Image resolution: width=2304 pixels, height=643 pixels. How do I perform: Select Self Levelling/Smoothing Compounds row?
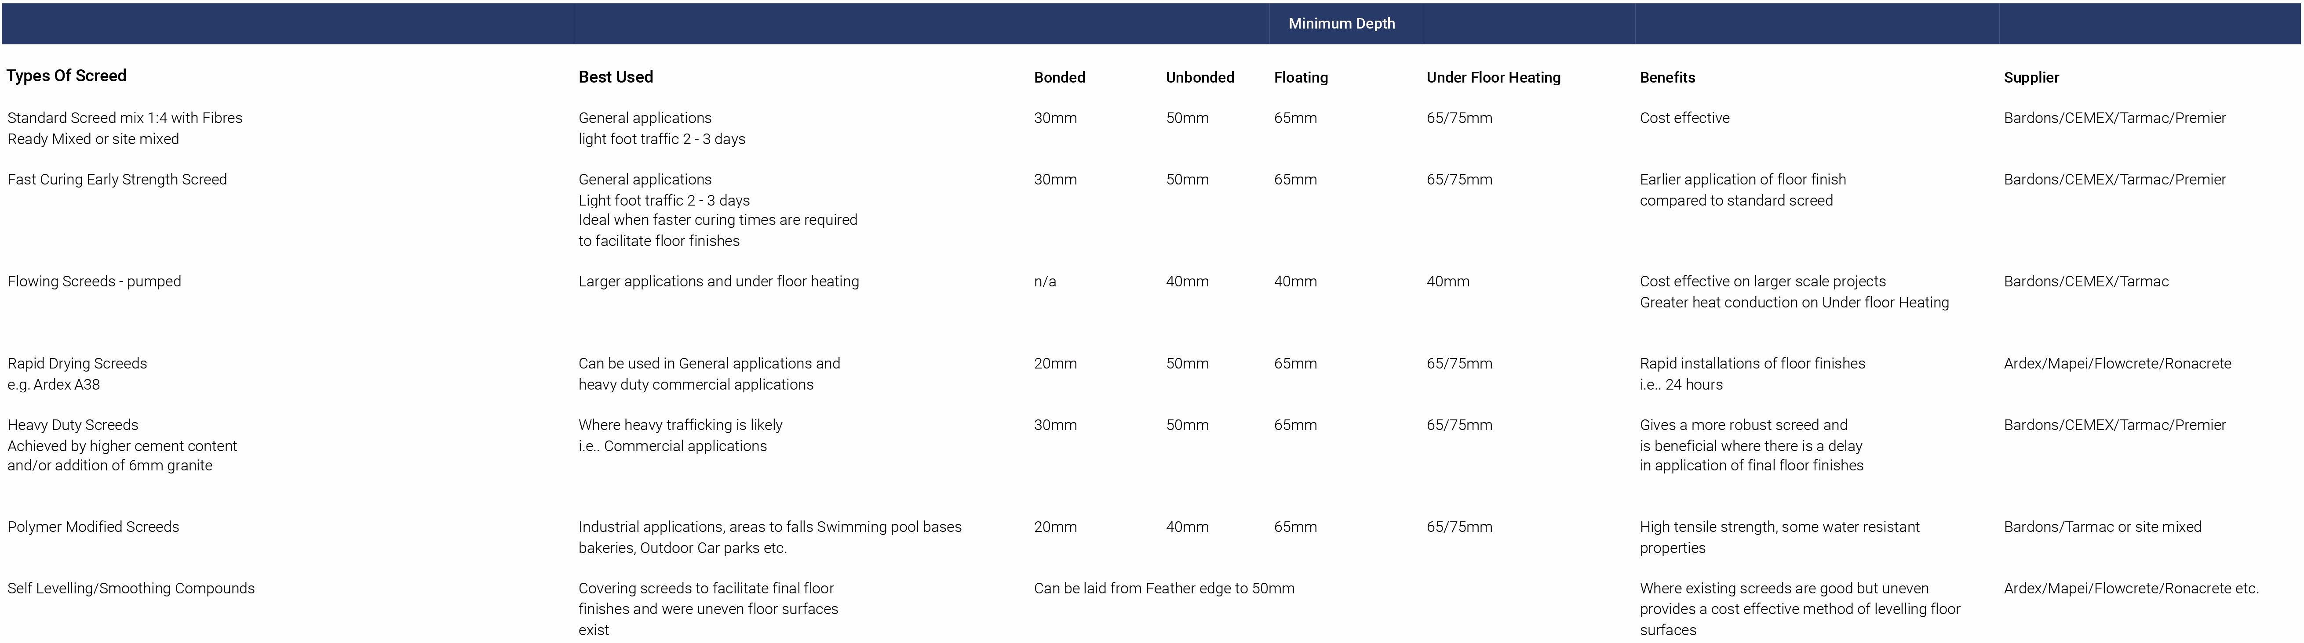click(x=131, y=589)
